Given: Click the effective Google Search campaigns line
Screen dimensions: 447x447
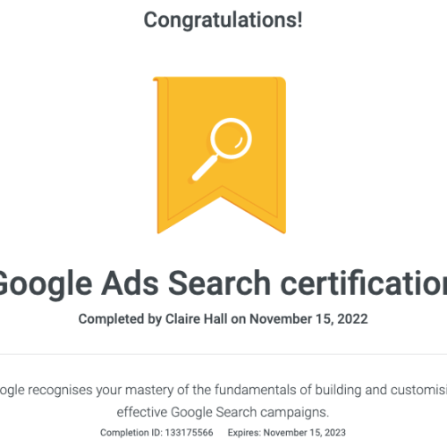Looking at the screenshot, I should point(223,412).
